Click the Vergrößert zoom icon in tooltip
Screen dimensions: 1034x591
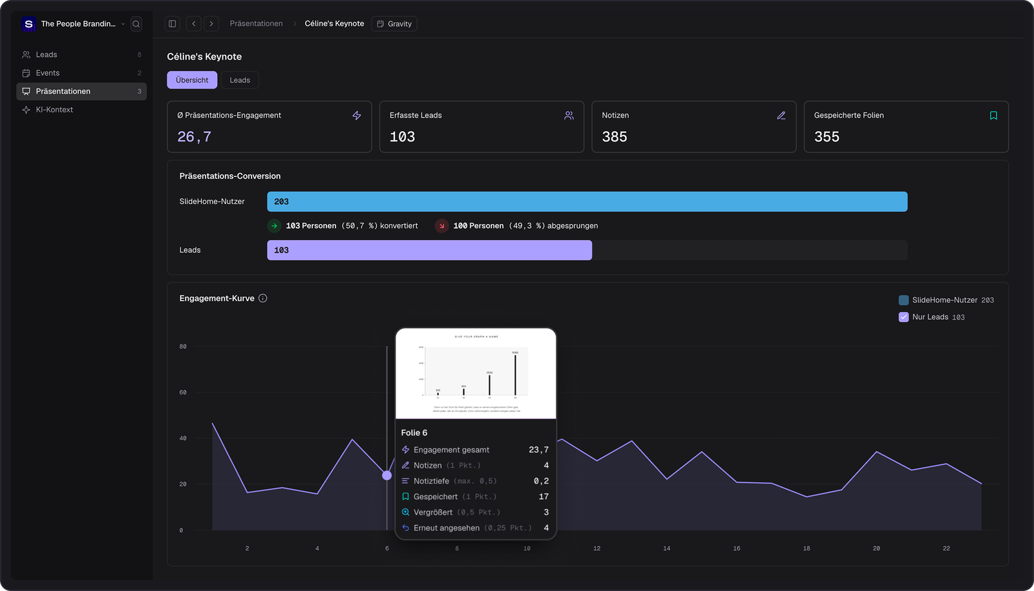406,512
